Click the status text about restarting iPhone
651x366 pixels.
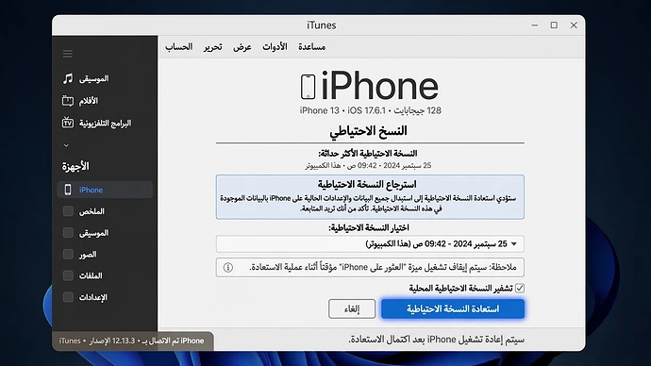(436, 340)
